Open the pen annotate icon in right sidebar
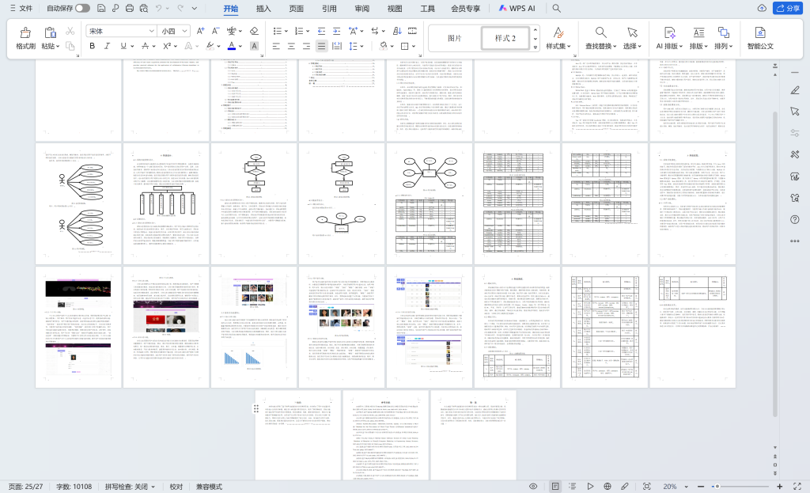This screenshot has width=810, height=493. (x=794, y=90)
